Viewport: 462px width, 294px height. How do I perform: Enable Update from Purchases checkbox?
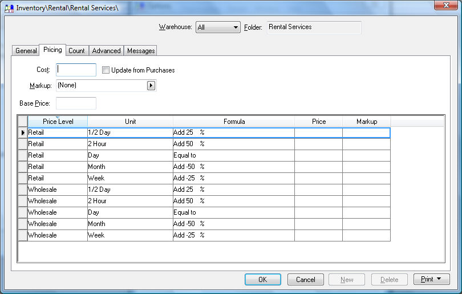(x=106, y=70)
